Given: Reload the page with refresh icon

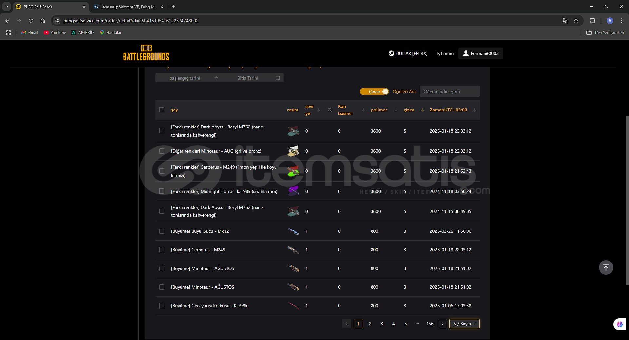Looking at the screenshot, I should point(31,21).
